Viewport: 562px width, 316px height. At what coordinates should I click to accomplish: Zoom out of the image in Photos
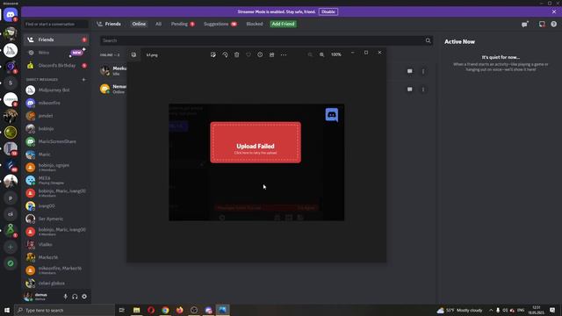click(310, 54)
